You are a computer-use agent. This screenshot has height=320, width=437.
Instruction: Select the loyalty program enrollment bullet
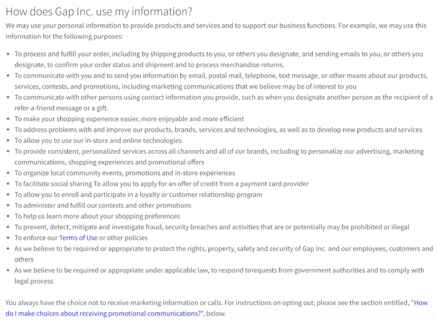coord(138,194)
